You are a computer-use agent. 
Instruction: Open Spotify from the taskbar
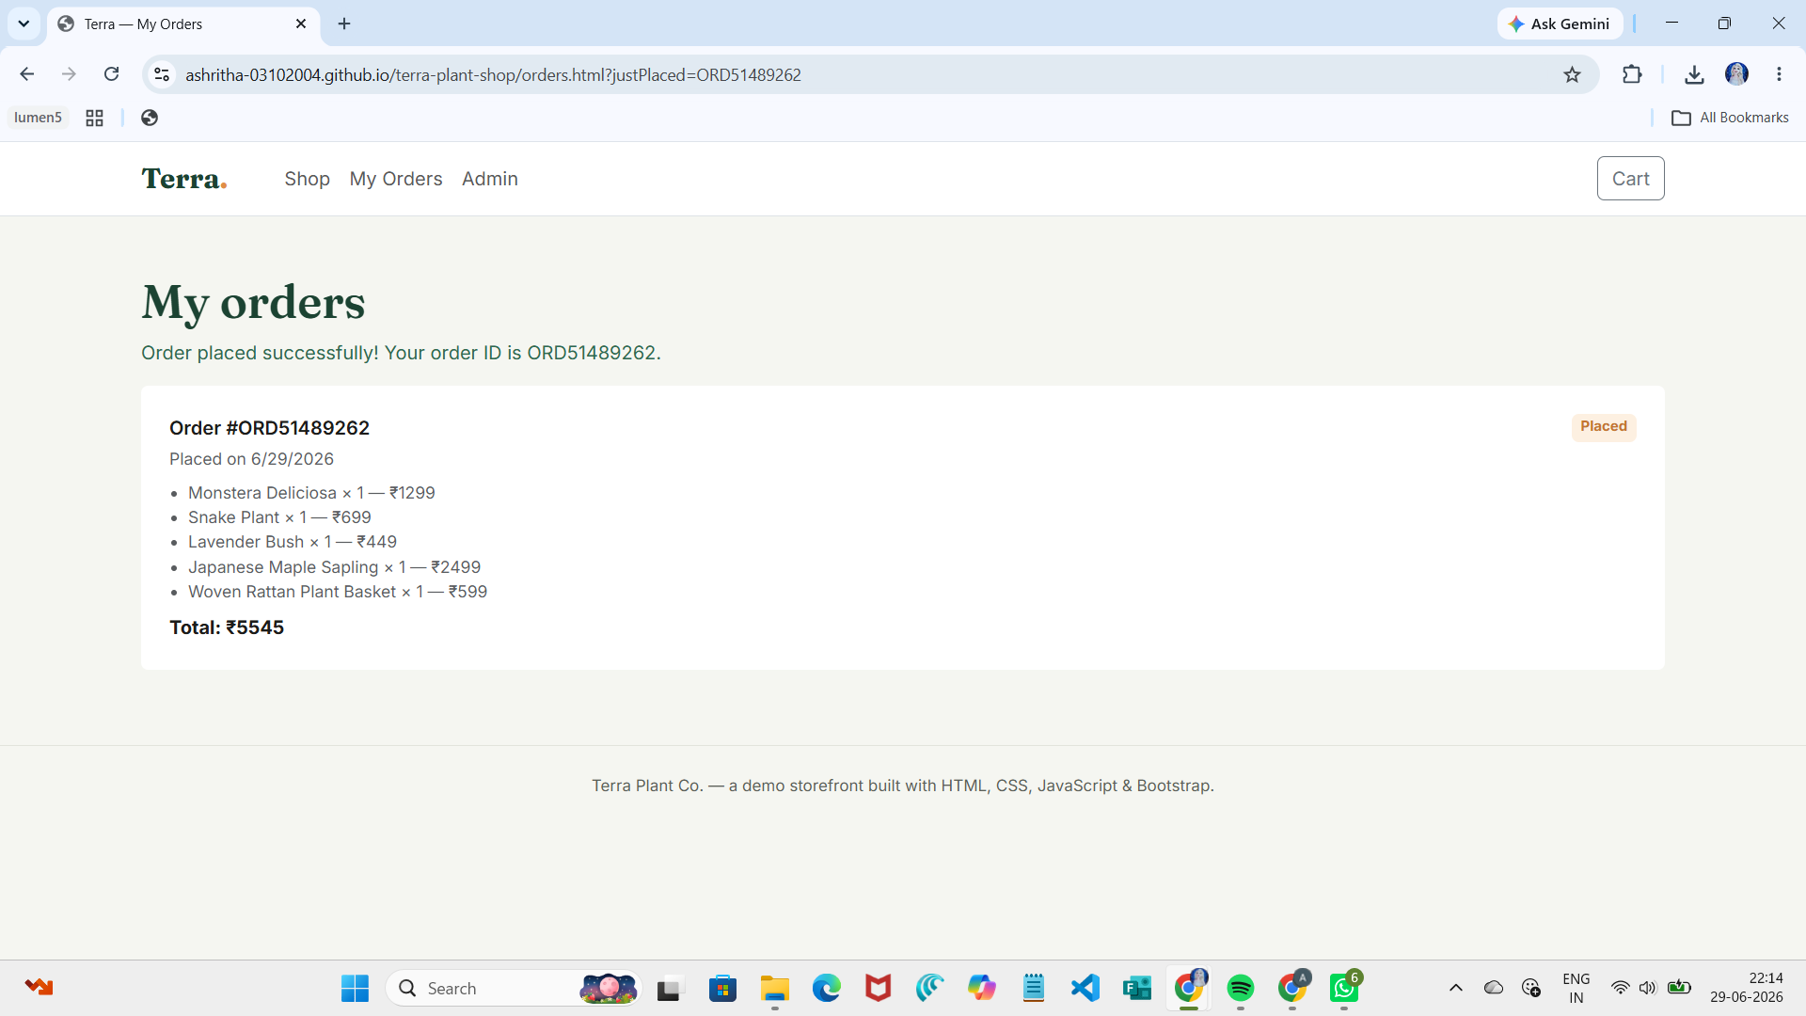pos(1241,988)
